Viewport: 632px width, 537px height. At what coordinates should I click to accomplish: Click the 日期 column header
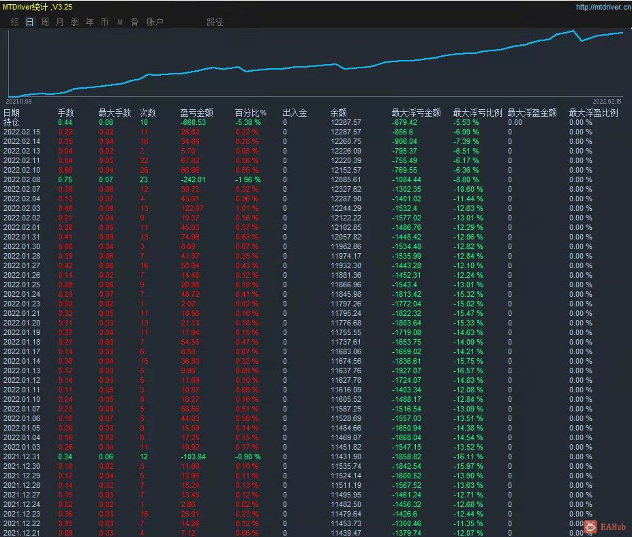pos(12,113)
